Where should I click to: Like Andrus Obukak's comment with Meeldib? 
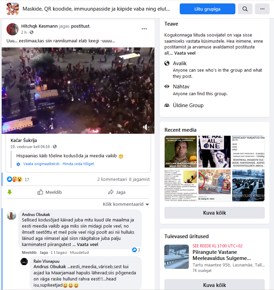pos(29,252)
